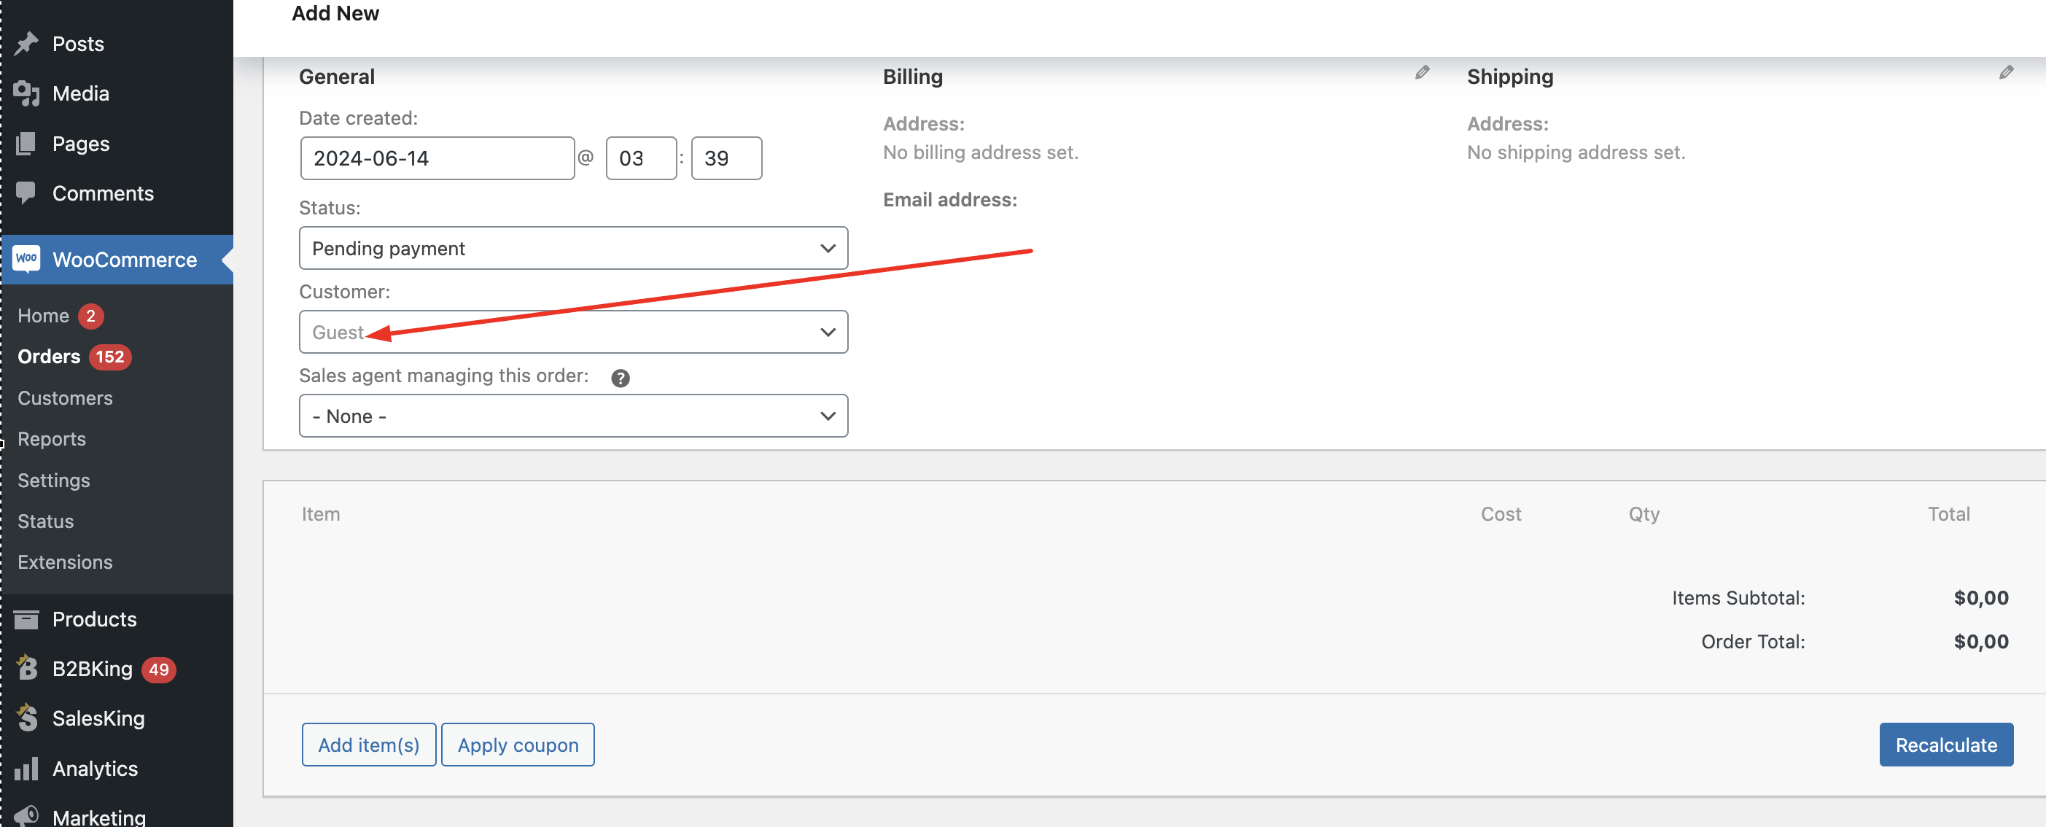Open Posts menu
The height and width of the screenshot is (827, 2046).
(78, 44)
